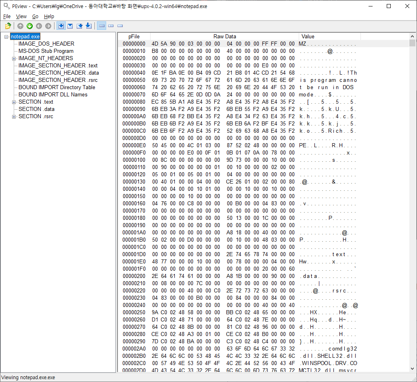Select hex row at offset 000000E0
The image size is (417, 382).
[x=263, y=145]
